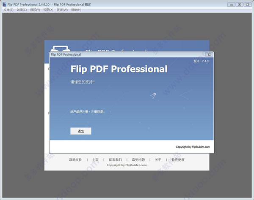Click the Flip PDF app icon in title bar
This screenshot has width=254, height=200.
(x=4, y=5)
